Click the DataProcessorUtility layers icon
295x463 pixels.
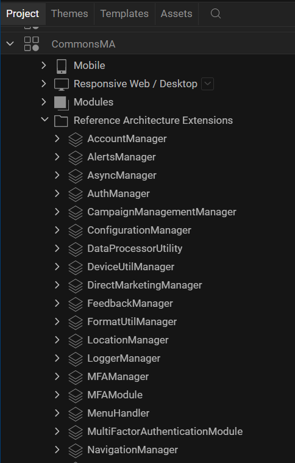click(x=76, y=249)
